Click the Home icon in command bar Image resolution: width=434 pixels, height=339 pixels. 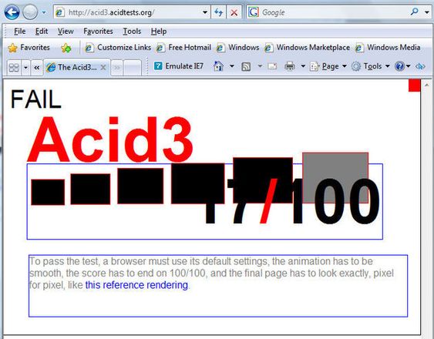218,66
